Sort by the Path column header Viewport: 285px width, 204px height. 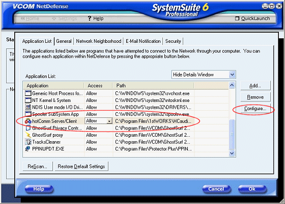pos(153,86)
